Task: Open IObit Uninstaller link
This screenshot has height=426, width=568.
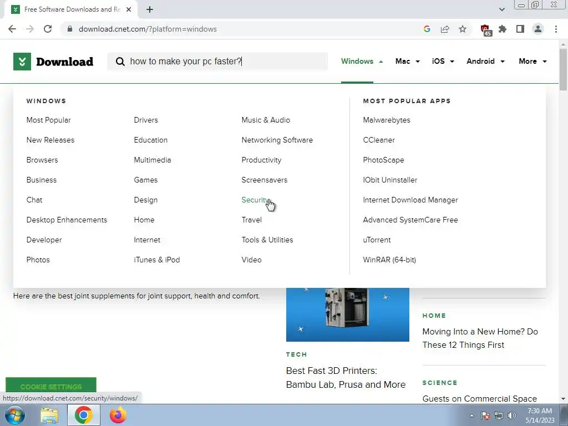Action: click(x=390, y=180)
